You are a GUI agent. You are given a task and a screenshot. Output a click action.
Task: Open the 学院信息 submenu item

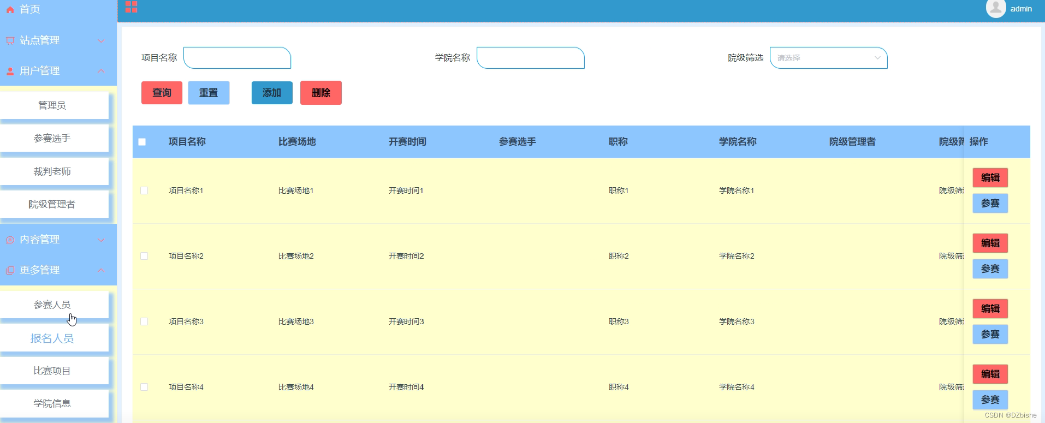point(54,403)
